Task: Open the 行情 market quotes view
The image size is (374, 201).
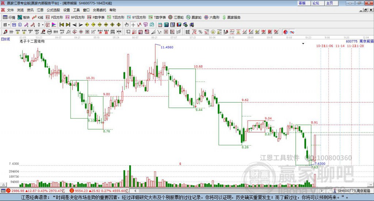Action: click(9, 18)
